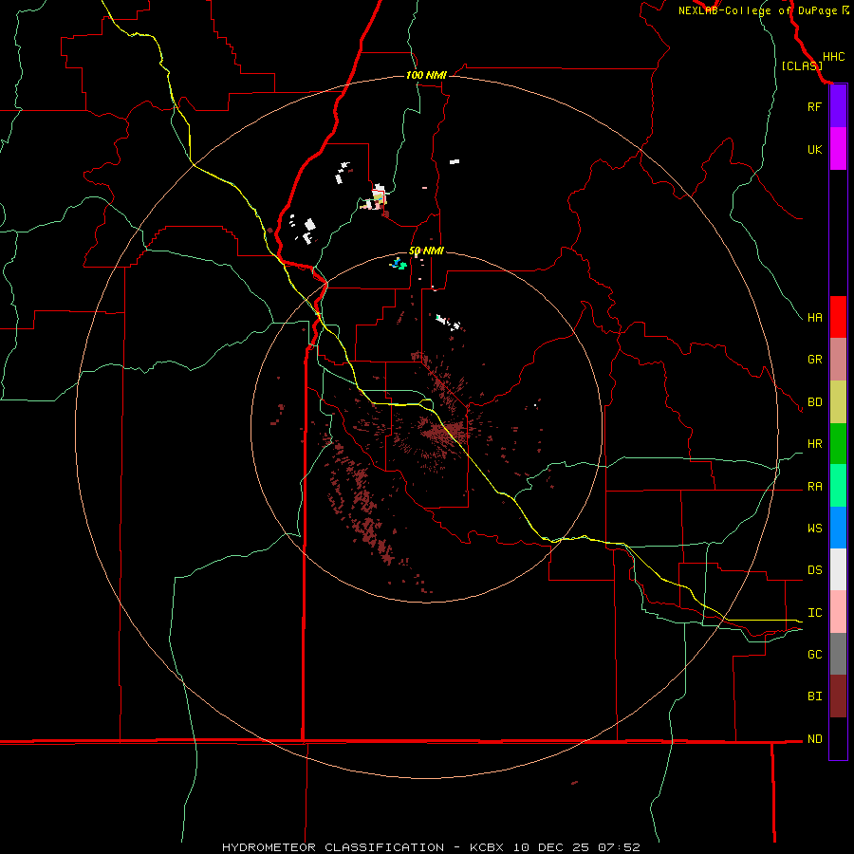Click the 07:52 timestamp
Viewport: 854px width, 854px height.
tap(618, 847)
